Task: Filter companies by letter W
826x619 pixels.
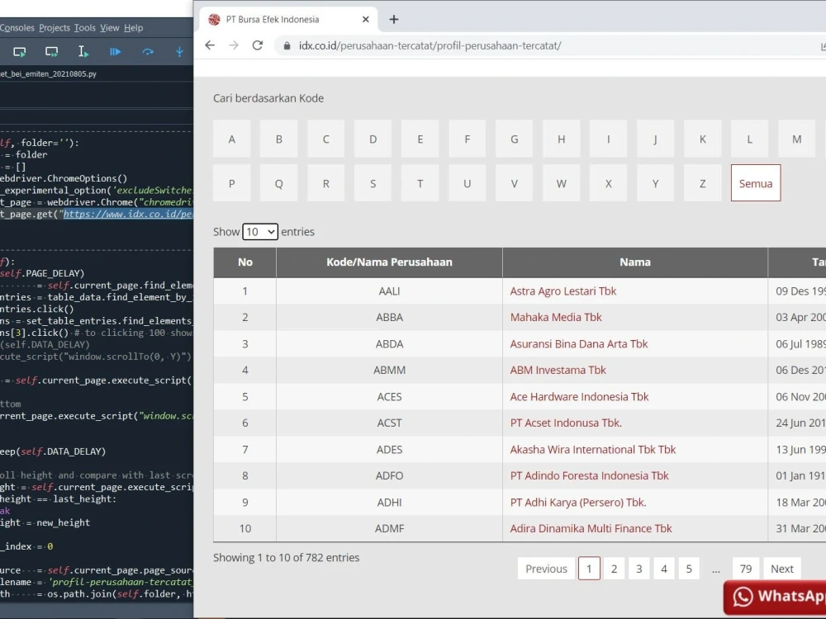Action: click(561, 183)
